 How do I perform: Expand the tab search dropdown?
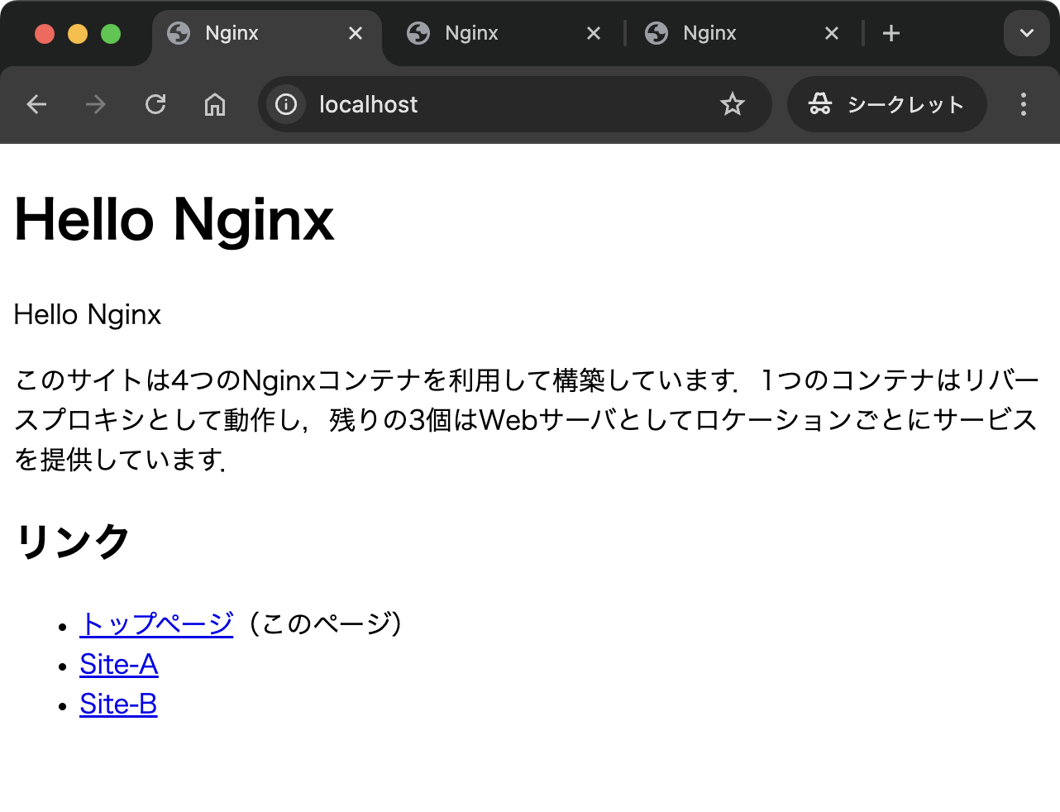(x=1026, y=33)
